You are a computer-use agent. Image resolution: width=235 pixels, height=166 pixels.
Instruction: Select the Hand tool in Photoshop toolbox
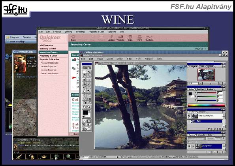pyautogui.click(x=84, y=107)
